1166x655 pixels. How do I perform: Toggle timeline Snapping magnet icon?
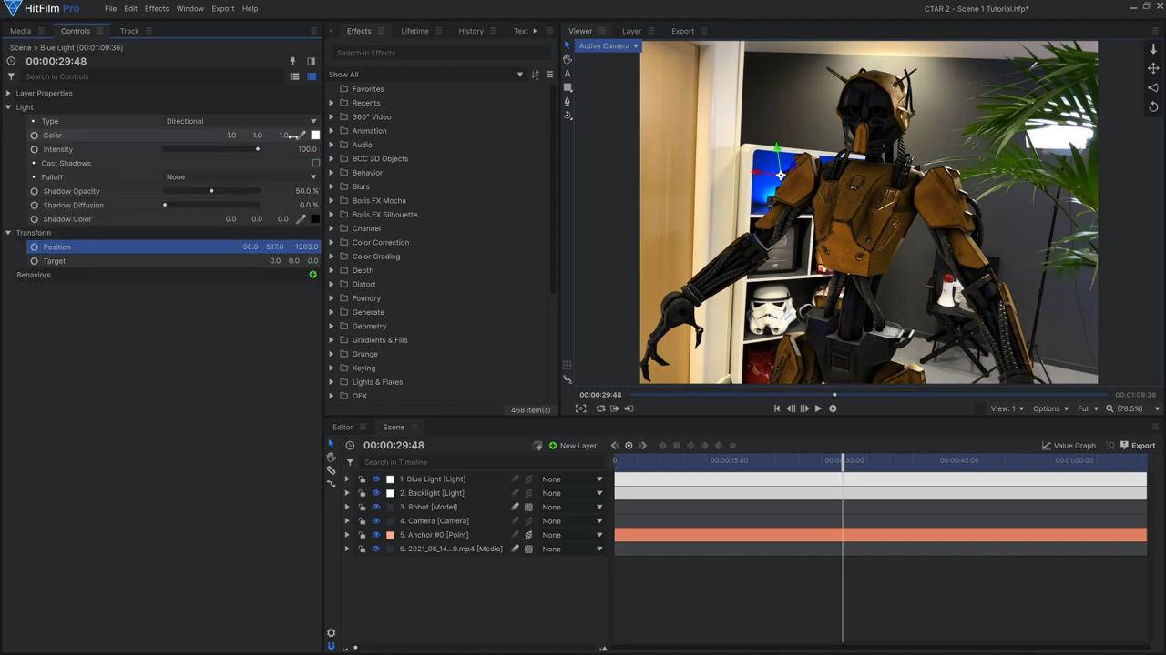click(331, 647)
